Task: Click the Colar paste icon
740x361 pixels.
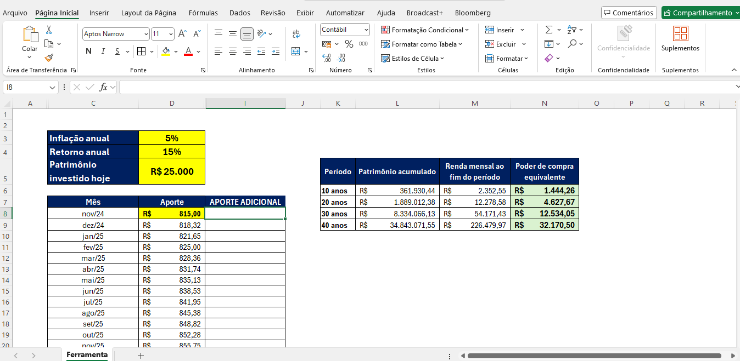Action: 30,34
